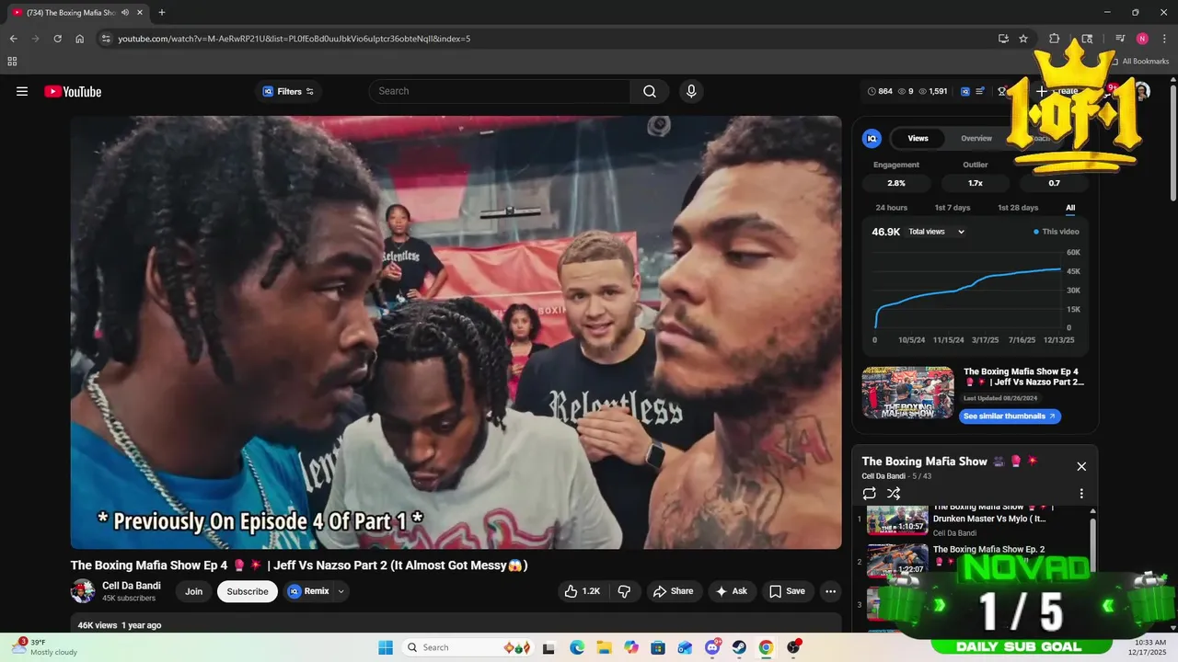Reload the page in Chrome
This screenshot has height=662, width=1178.
click(57, 39)
